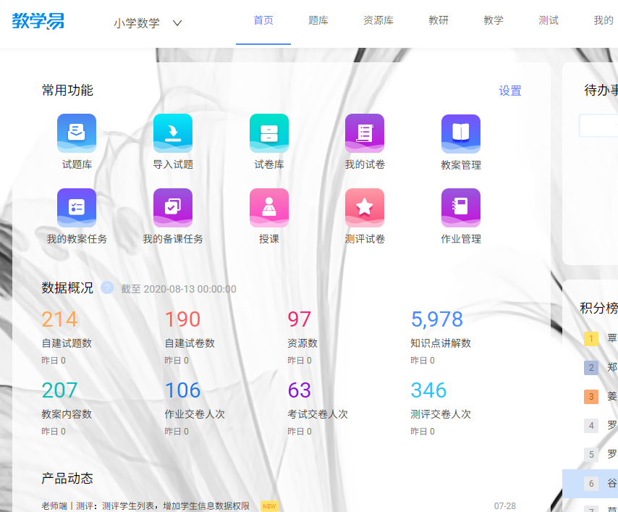
Task: Switch to the 题库 tab
Action: click(x=318, y=21)
